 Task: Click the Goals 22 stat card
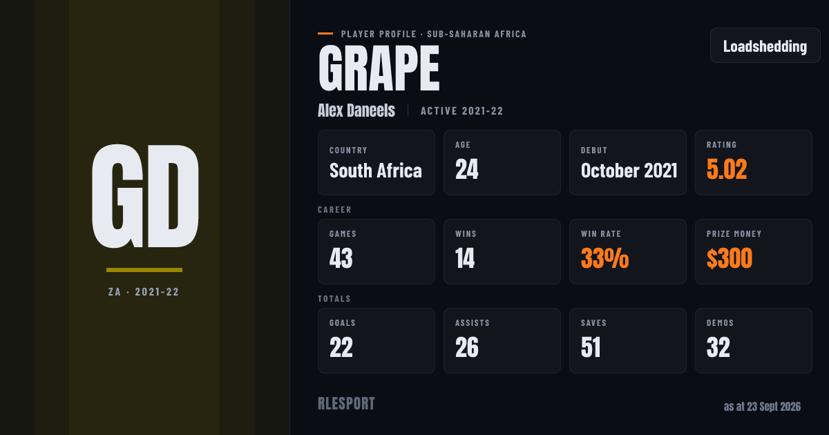(x=377, y=340)
